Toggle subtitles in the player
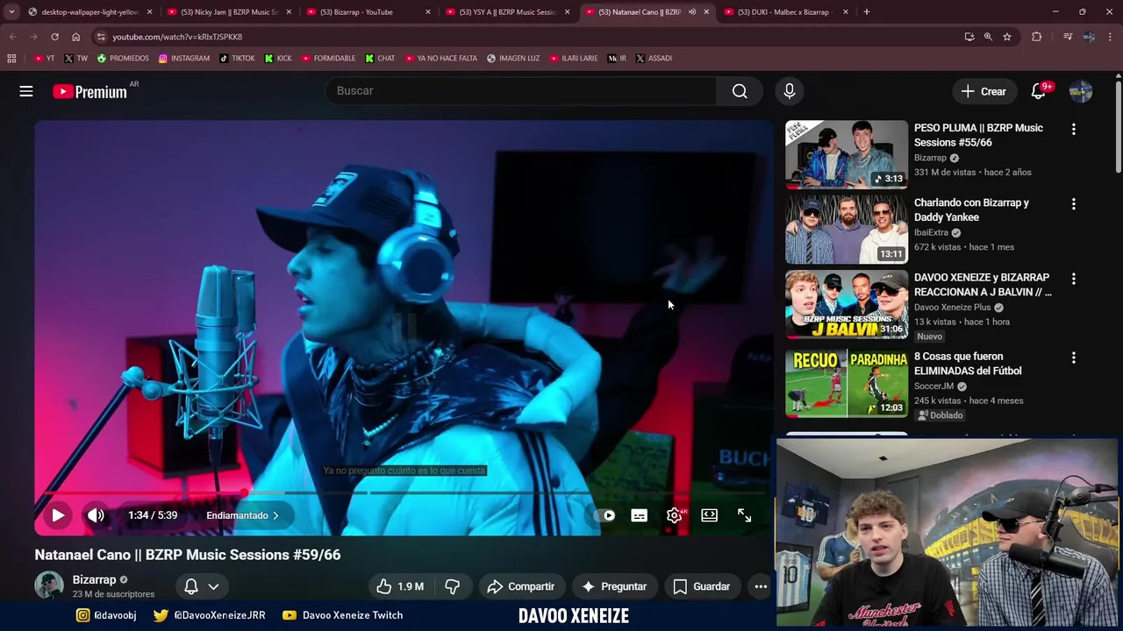This screenshot has width=1123, height=631. coord(639,515)
